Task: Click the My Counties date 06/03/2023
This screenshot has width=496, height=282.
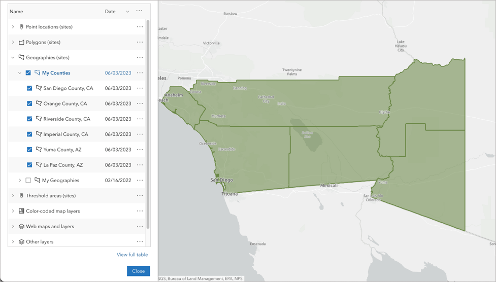Action: 118,73
